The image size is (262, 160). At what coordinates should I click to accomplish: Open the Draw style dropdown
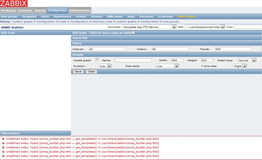click(167, 66)
